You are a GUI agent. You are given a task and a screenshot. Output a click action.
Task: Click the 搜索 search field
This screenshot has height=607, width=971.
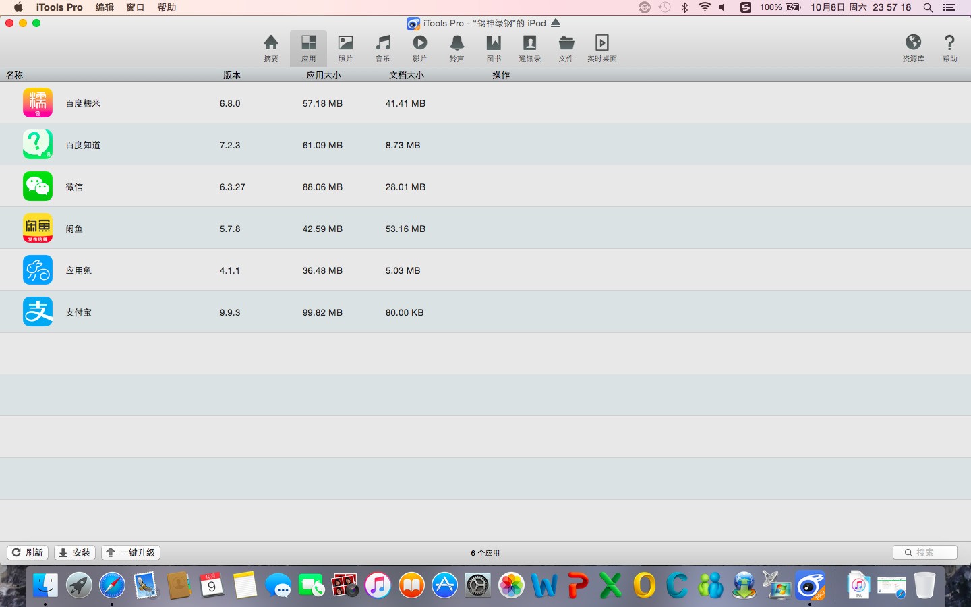tap(925, 552)
